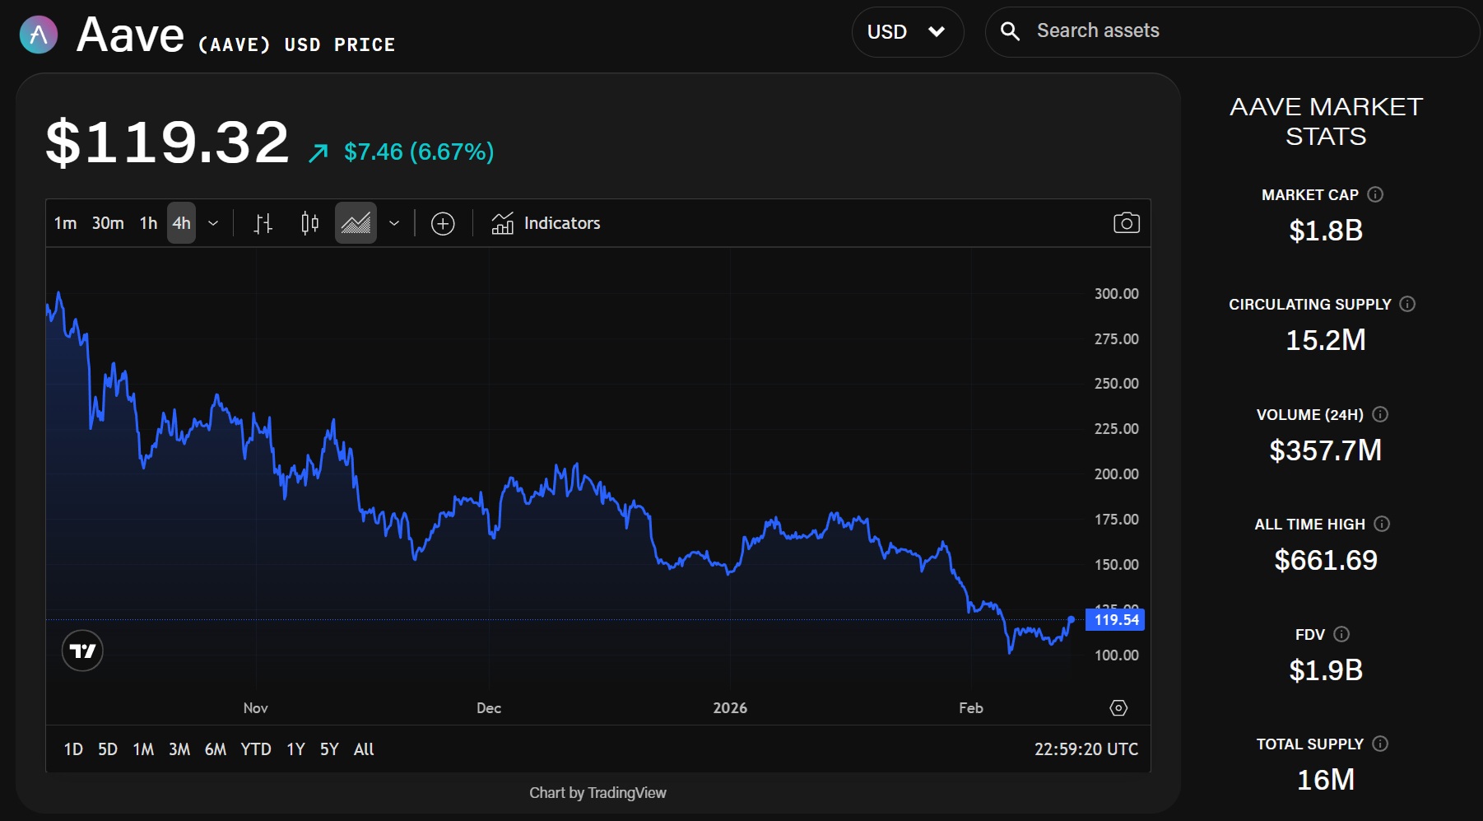Click the Aave token logo

pos(39,35)
